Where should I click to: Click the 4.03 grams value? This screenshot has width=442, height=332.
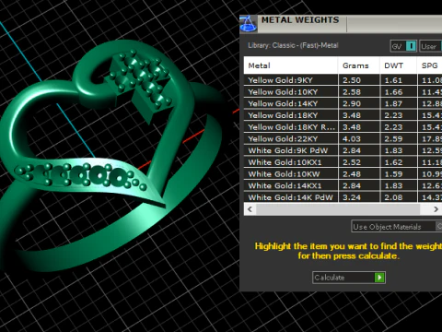[x=352, y=138]
